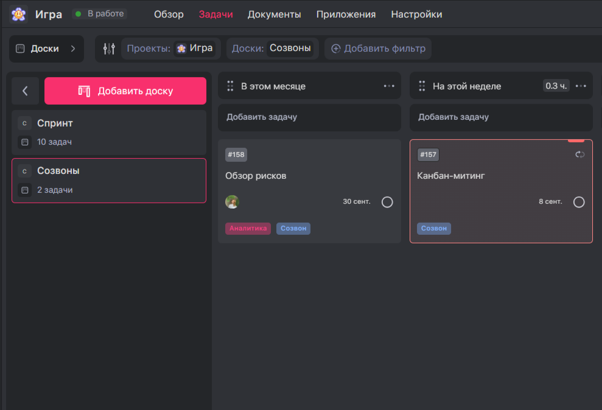Expand the Доски view switcher
The image size is (602, 410).
(46, 49)
